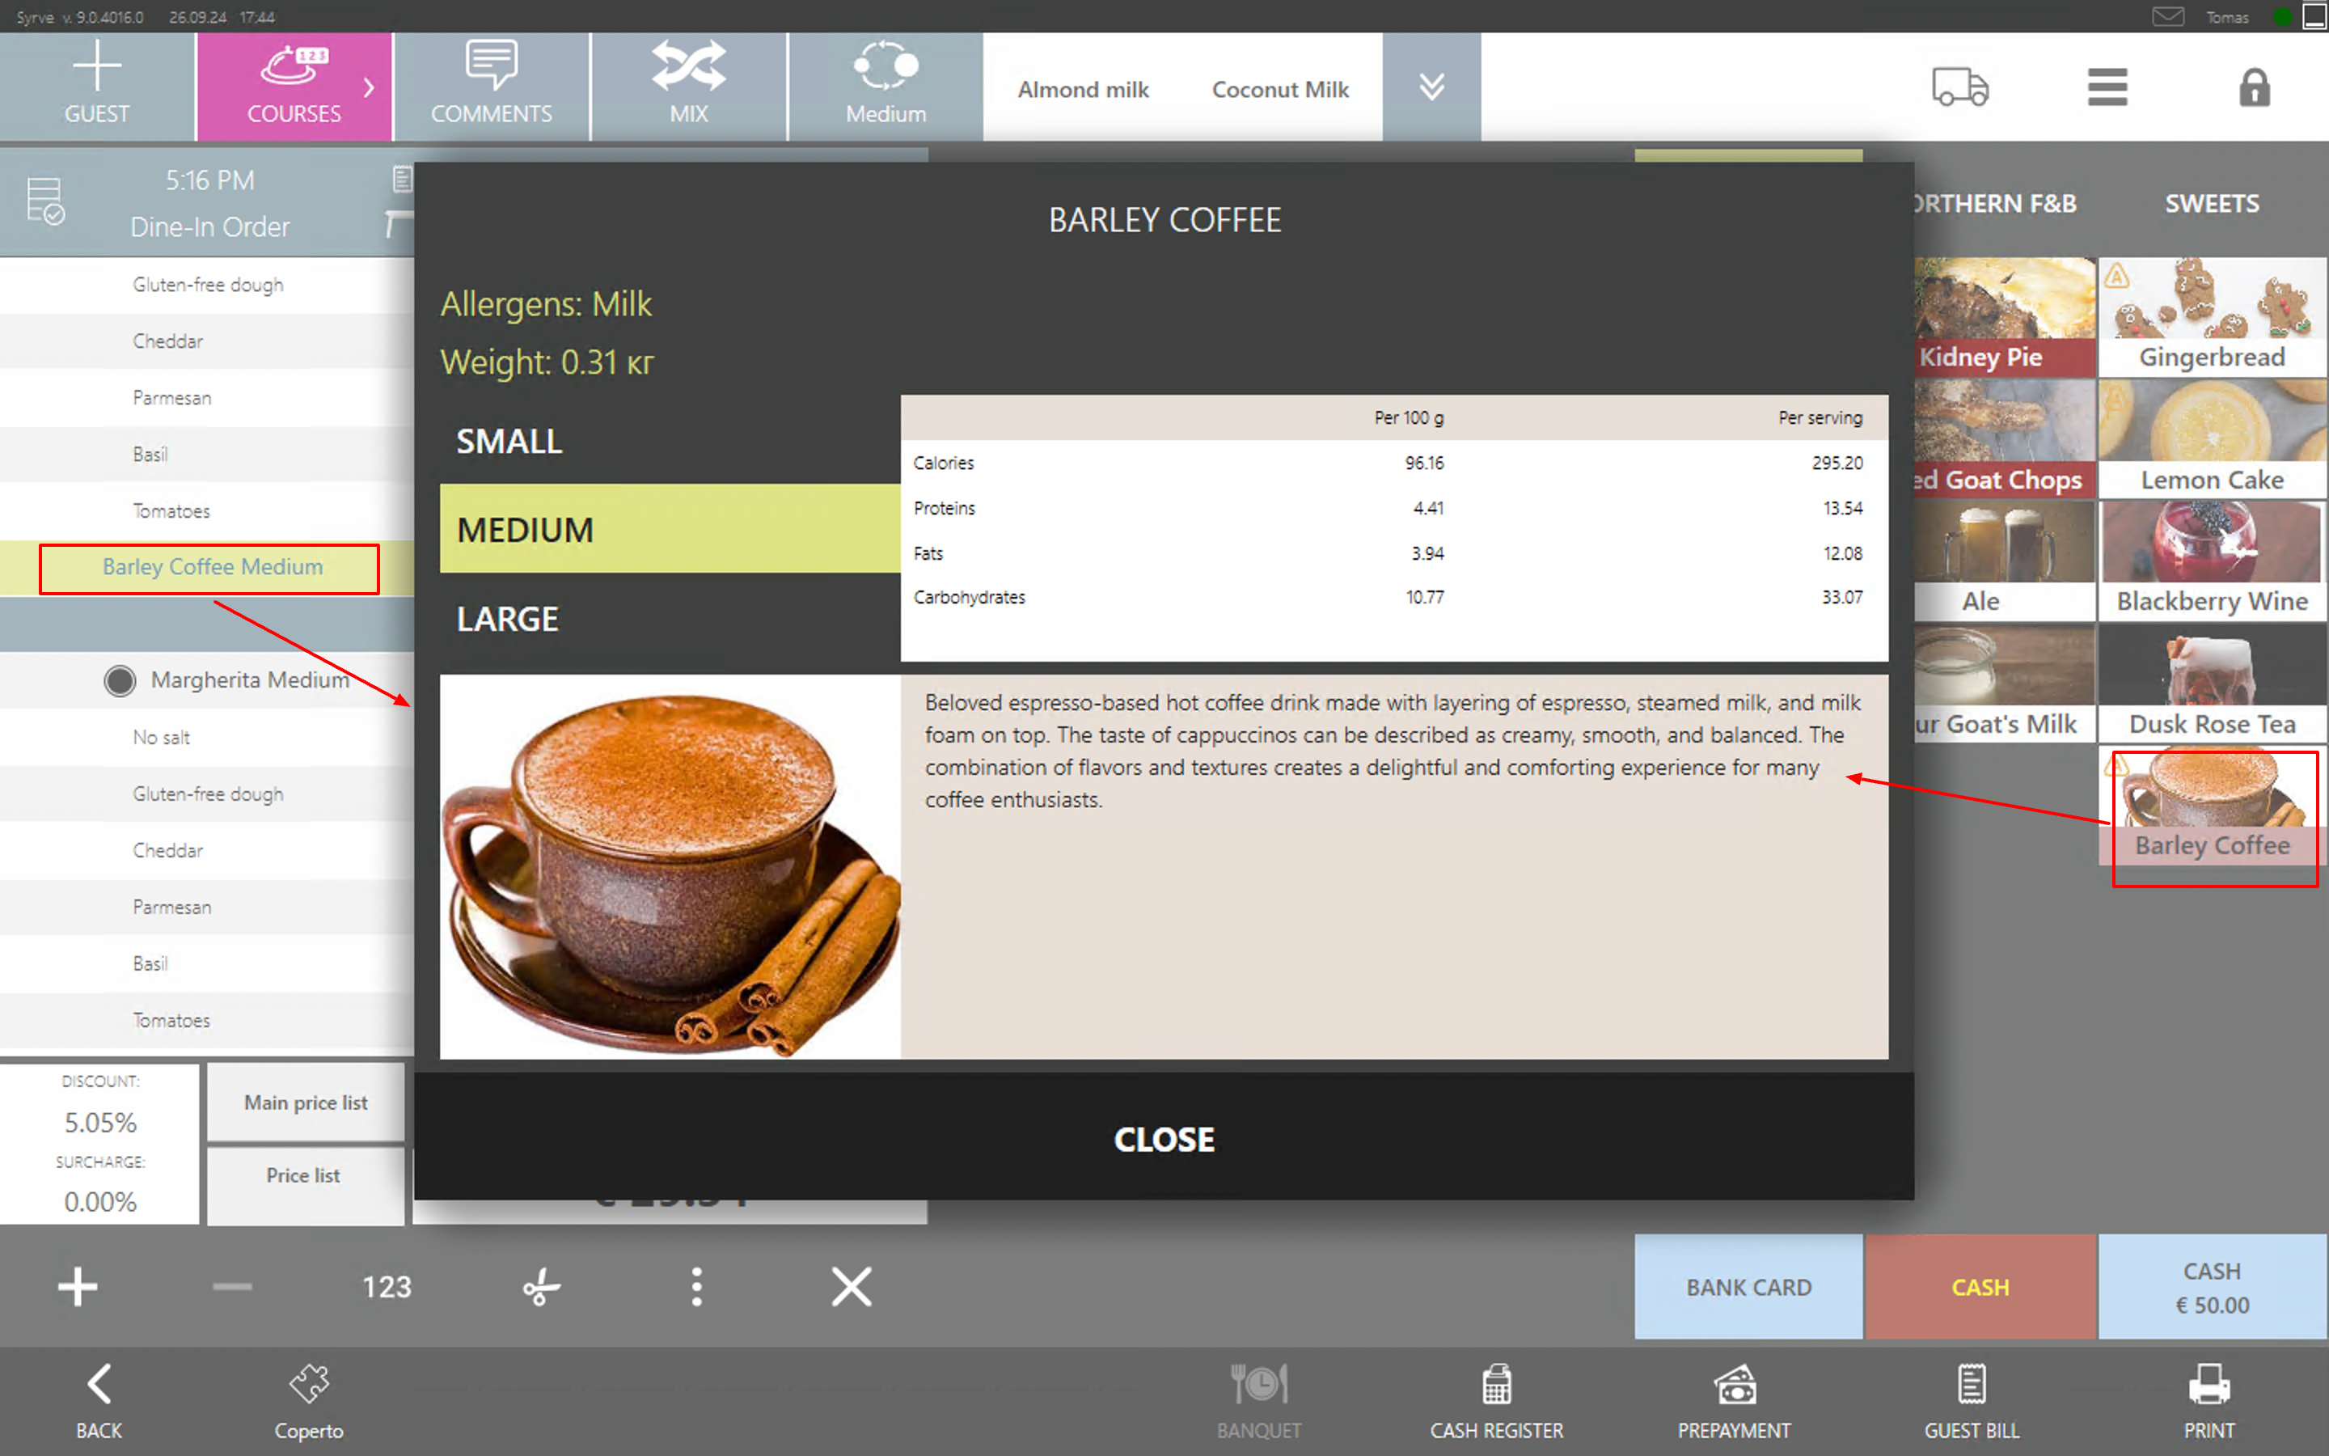The height and width of the screenshot is (1456, 2329).
Task: Open the delivery truck icon
Action: tap(1959, 87)
